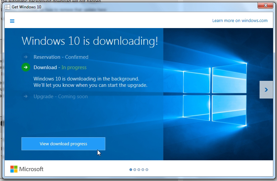Image resolution: width=277 pixels, height=181 pixels.
Task: Click the Get Windows 10 title text
Action: 26,7
